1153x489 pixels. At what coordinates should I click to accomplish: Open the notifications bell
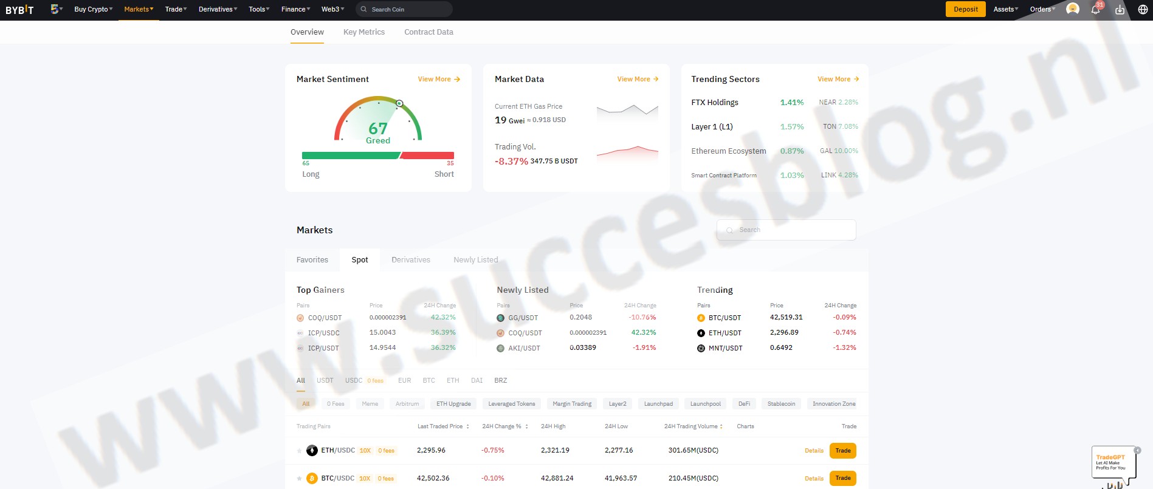pos(1095,9)
